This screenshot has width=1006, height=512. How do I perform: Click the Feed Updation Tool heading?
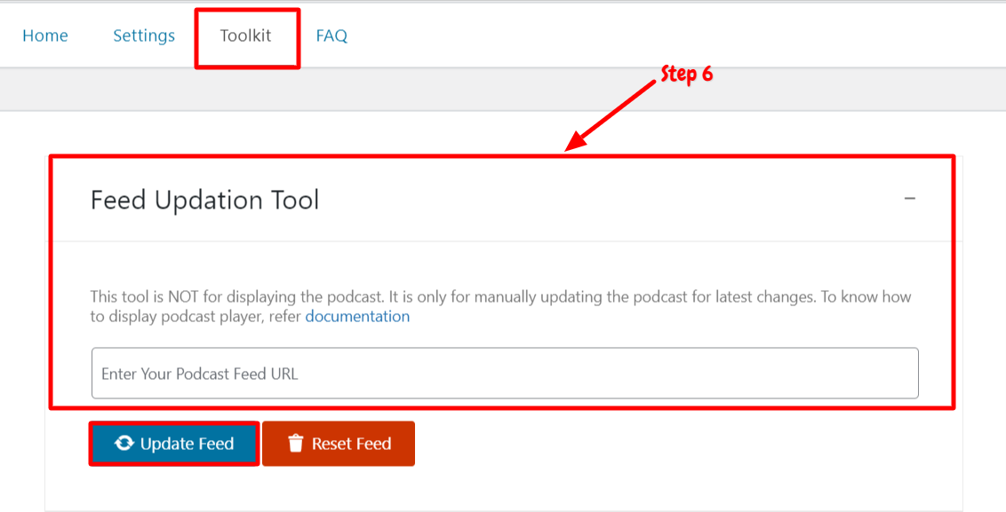pos(204,201)
